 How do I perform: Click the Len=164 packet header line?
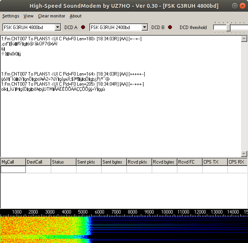pos(73,74)
